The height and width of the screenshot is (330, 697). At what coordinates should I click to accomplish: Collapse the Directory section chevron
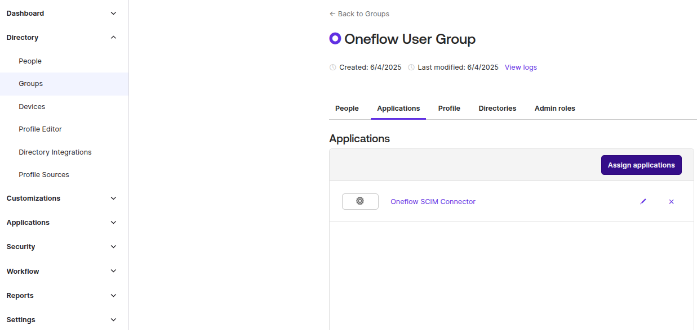[x=113, y=38]
